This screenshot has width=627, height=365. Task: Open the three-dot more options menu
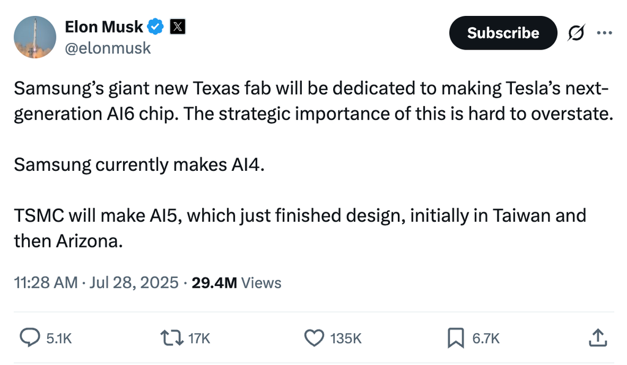(604, 33)
